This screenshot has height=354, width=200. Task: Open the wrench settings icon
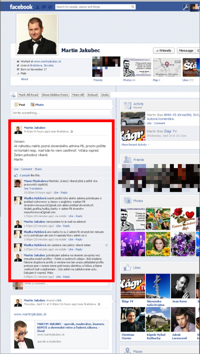click(x=186, y=7)
